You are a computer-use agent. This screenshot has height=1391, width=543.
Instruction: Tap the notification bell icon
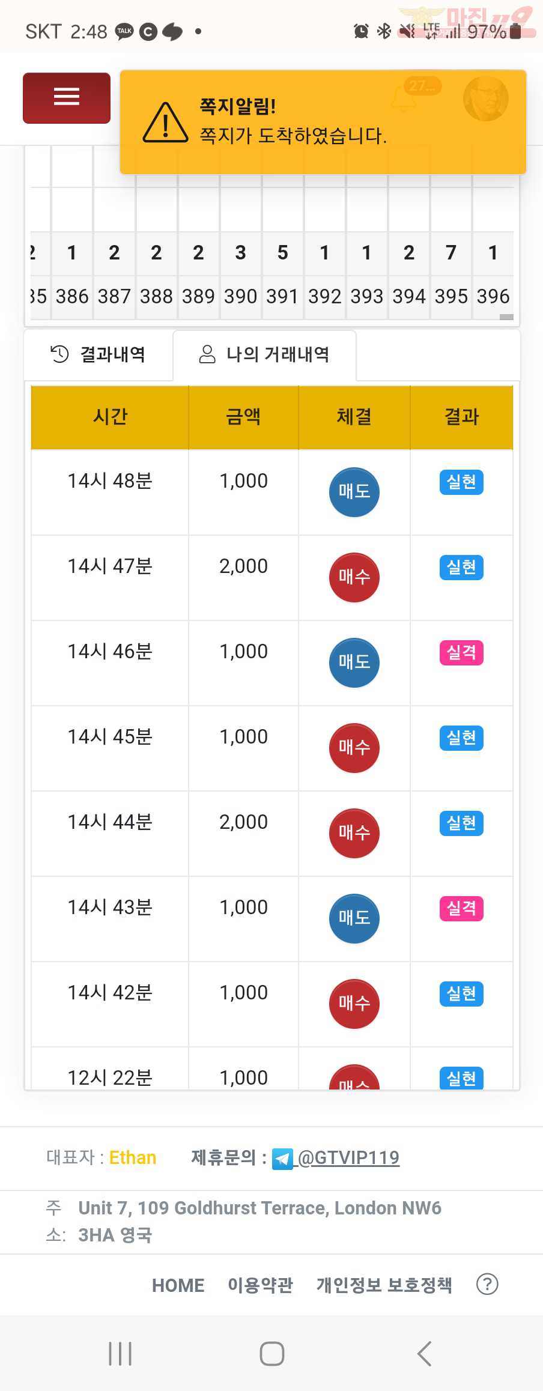[x=404, y=99]
